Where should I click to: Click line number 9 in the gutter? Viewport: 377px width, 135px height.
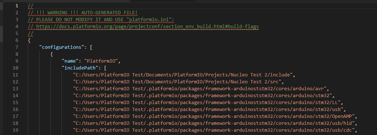pos(17,61)
